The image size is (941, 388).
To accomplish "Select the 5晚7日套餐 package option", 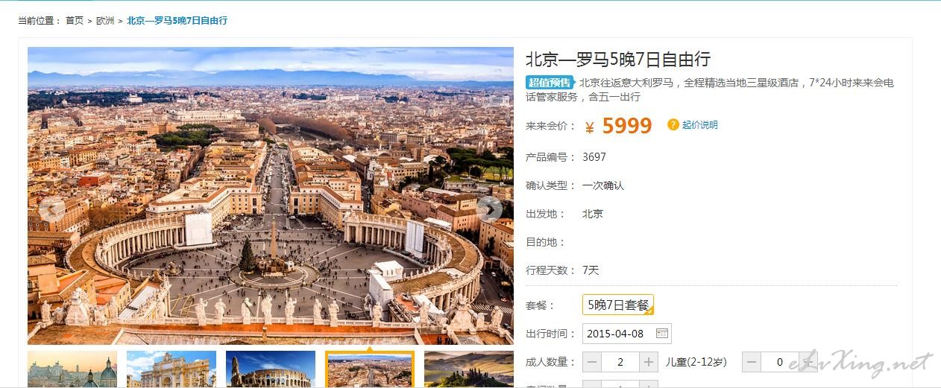I will point(618,305).
